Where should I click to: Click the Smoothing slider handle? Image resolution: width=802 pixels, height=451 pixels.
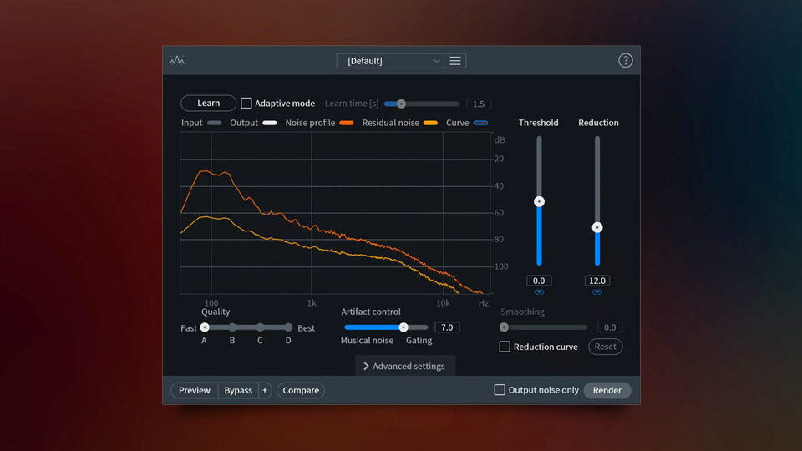pyautogui.click(x=504, y=327)
